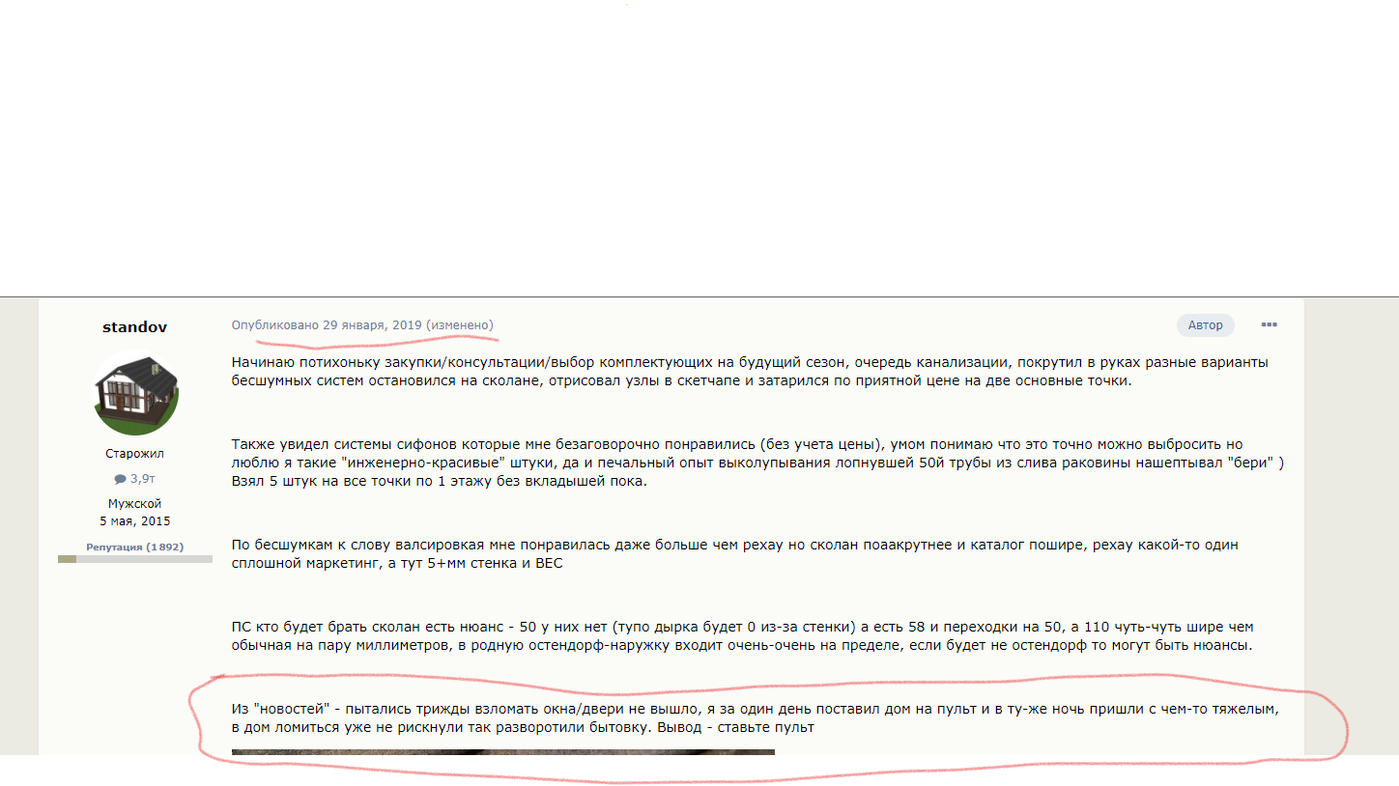
Task: Click the "5 мая, 2015" join date
Action: click(x=135, y=521)
